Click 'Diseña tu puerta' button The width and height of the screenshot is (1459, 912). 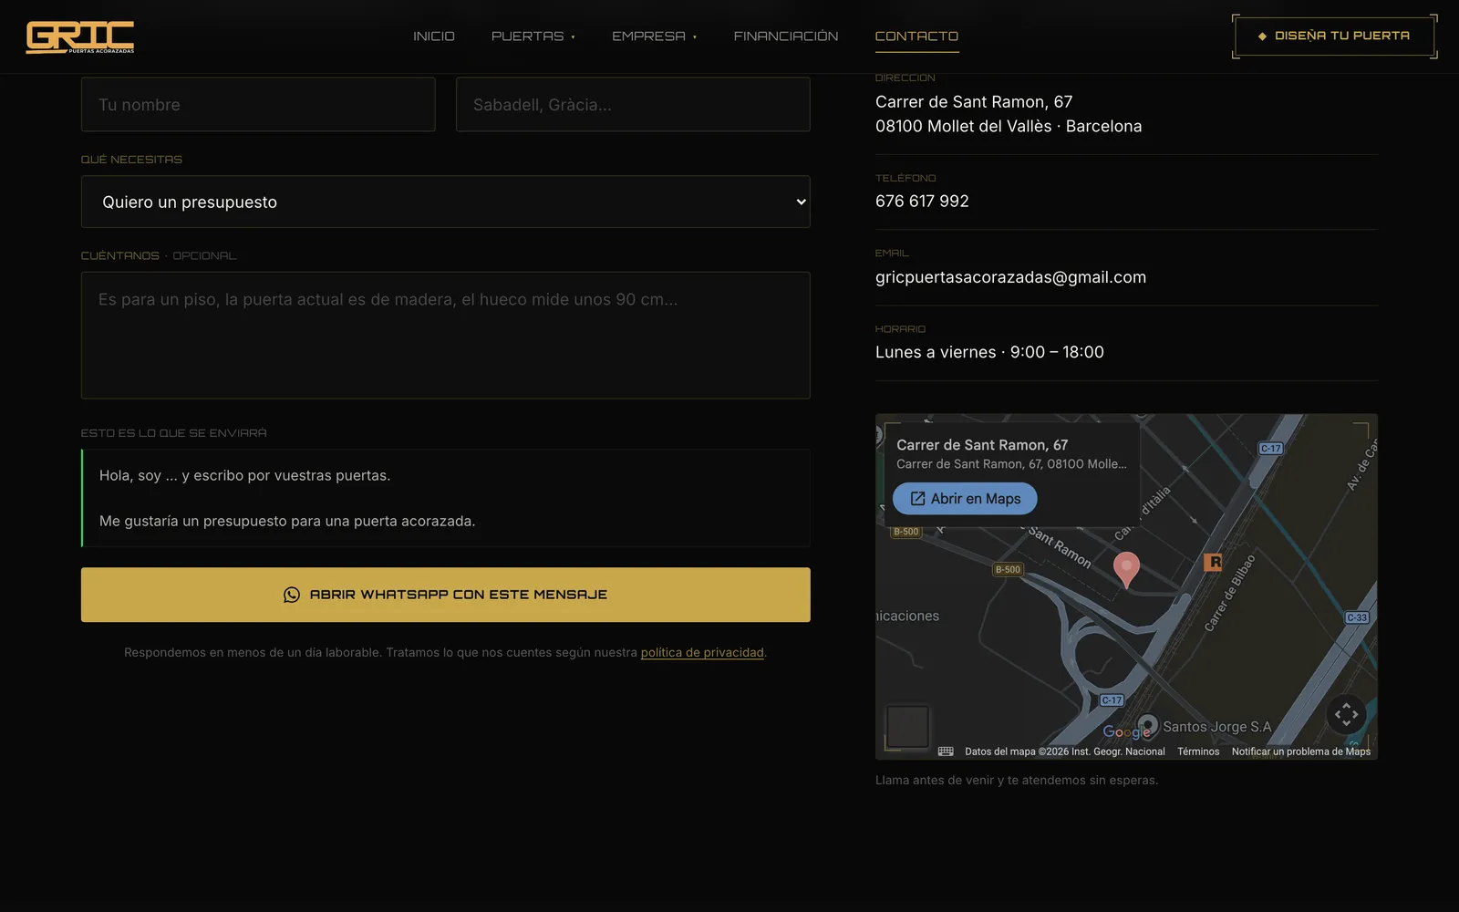tap(1334, 36)
